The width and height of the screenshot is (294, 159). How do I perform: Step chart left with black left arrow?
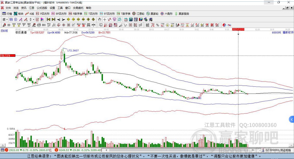[59, 20]
